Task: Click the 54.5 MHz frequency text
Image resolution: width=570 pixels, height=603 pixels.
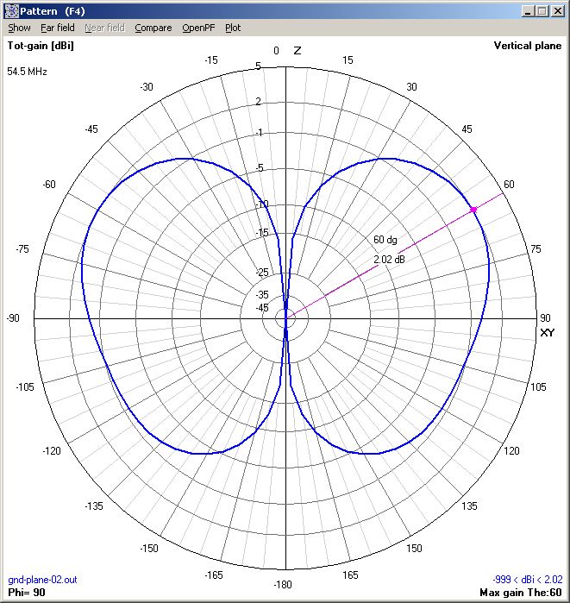Action: point(27,72)
